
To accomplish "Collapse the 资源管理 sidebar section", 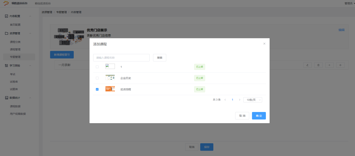I will [30, 33].
